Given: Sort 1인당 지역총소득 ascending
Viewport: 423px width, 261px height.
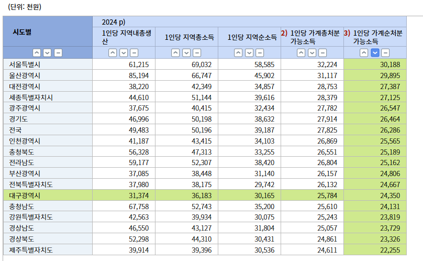Looking at the screenshot, I should coord(176,52).
